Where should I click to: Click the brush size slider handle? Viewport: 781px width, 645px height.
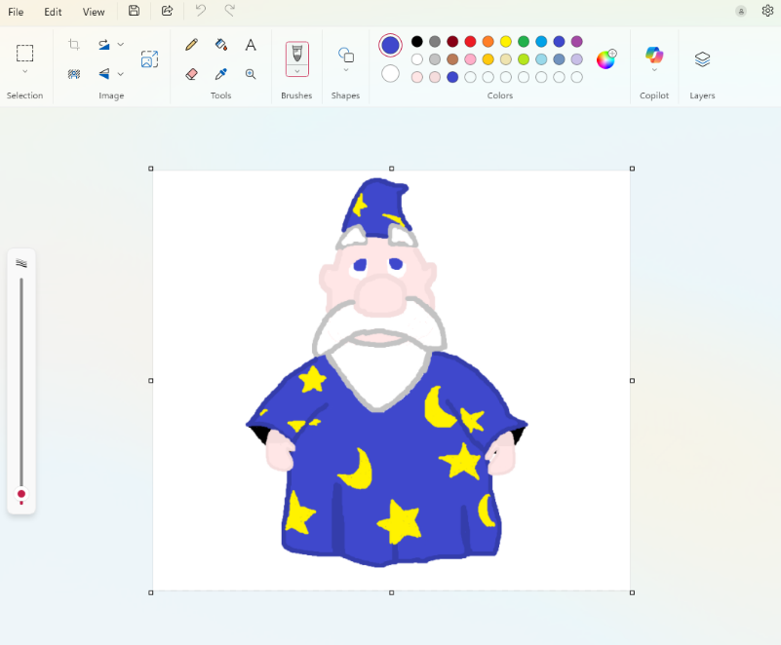tap(21, 494)
